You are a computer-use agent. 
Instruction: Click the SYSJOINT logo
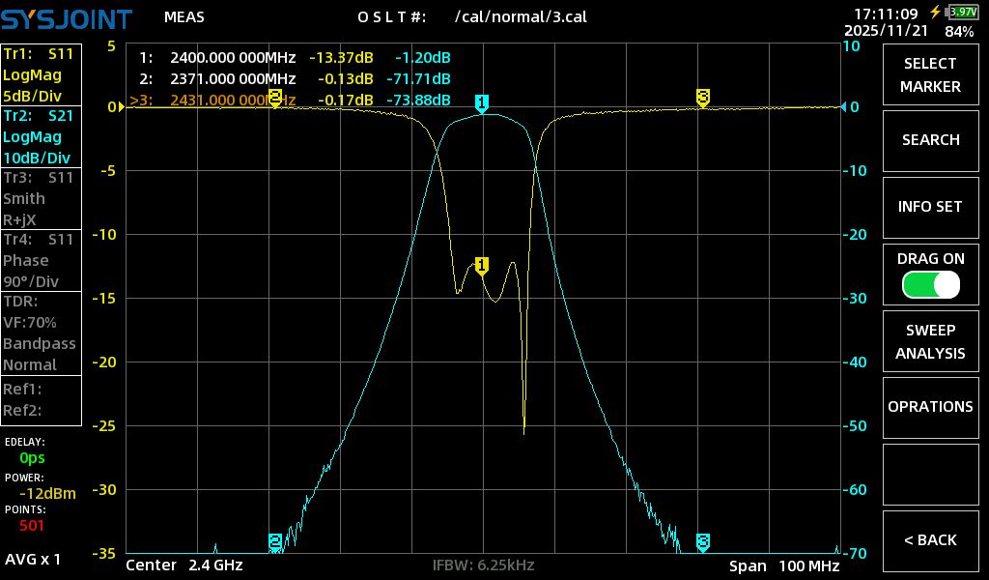pos(67,16)
